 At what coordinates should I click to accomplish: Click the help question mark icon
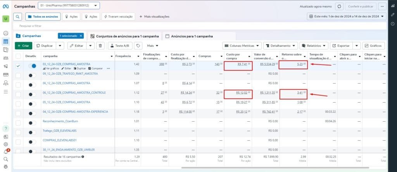pyautogui.click(x=6, y=129)
